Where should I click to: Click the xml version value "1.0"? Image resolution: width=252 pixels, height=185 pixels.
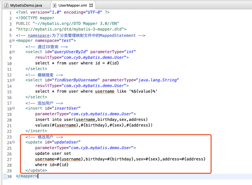tap(55, 12)
